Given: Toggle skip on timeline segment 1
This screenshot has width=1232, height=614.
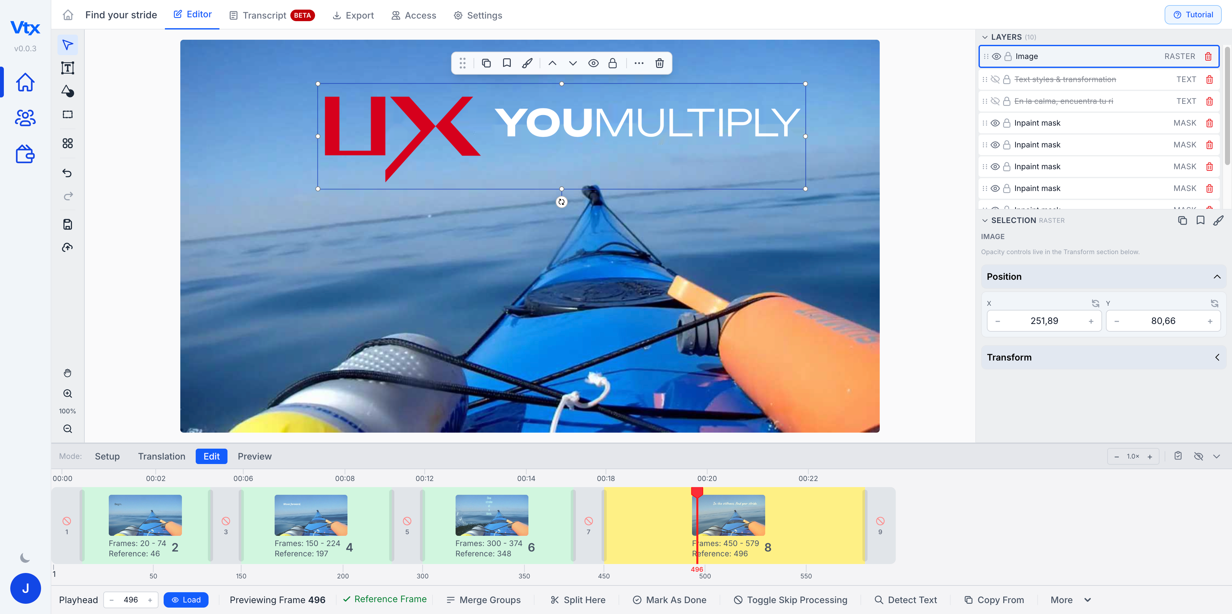Looking at the screenshot, I should tap(66, 521).
